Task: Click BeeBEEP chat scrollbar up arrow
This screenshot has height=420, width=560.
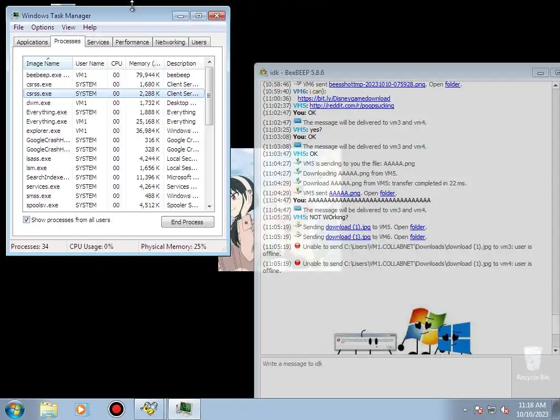Action: (556, 85)
